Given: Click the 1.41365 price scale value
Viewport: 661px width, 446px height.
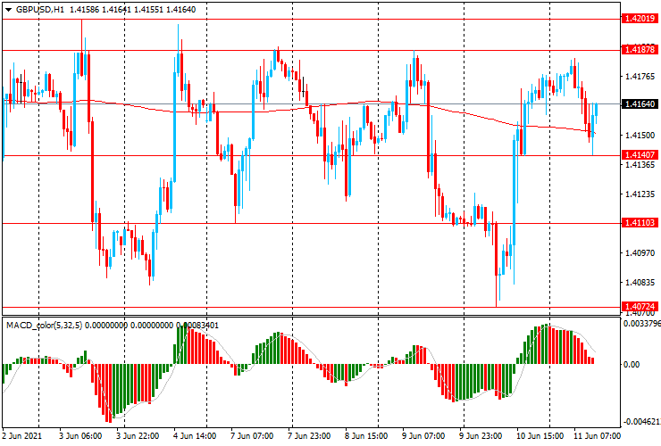Looking at the screenshot, I should coord(640,165).
